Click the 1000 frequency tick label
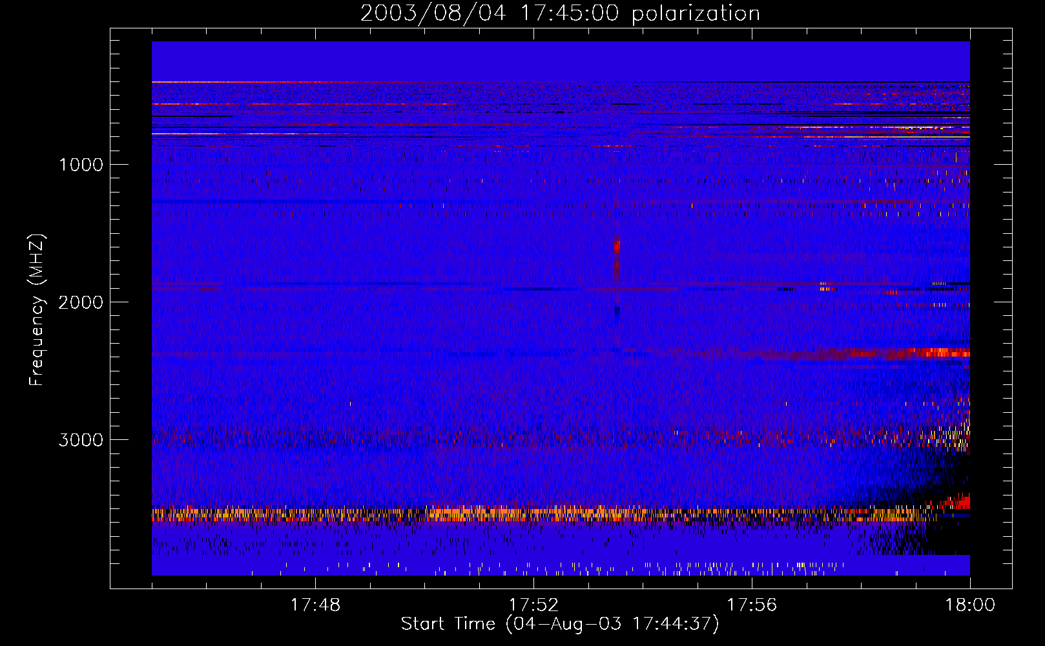The image size is (1045, 646). click(x=81, y=165)
